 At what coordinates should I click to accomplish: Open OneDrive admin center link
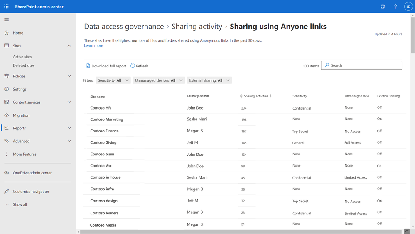(x=32, y=173)
